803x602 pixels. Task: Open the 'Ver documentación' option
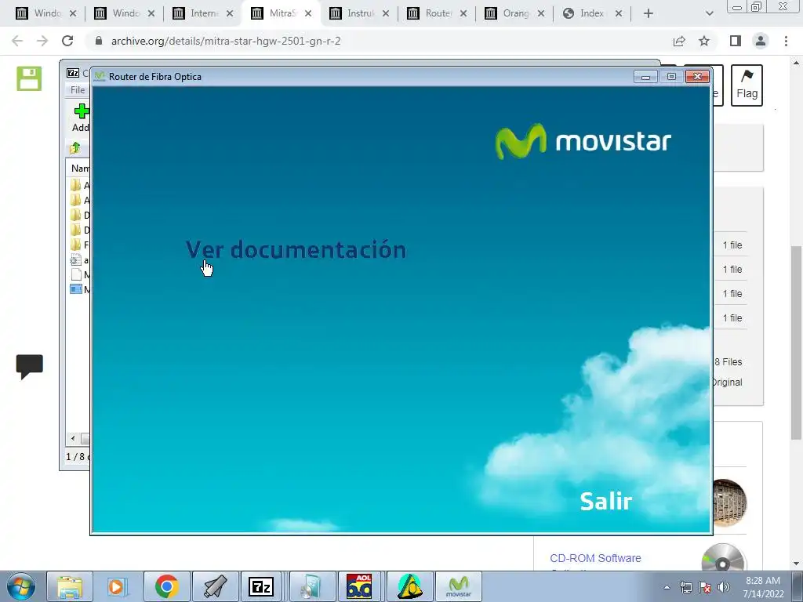coord(296,250)
